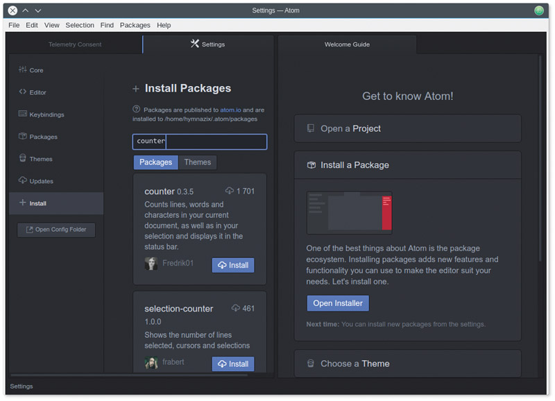Click the package installer preview image

[350, 213]
